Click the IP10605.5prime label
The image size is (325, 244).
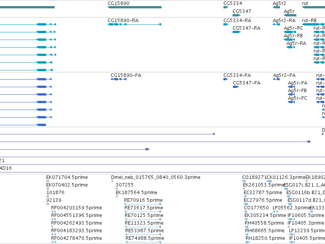point(306,215)
